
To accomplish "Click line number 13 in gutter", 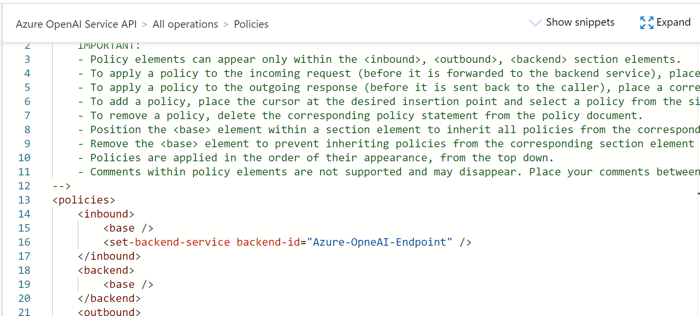I will [x=24, y=200].
